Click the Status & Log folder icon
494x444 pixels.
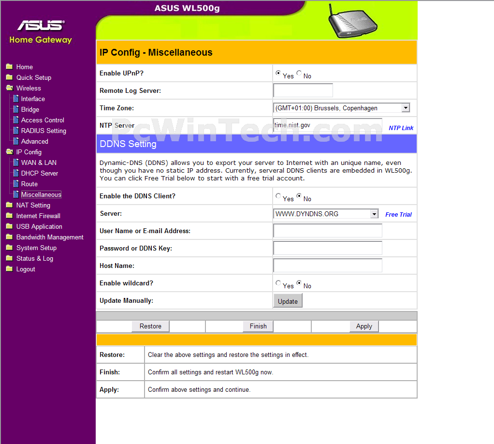tap(10, 258)
